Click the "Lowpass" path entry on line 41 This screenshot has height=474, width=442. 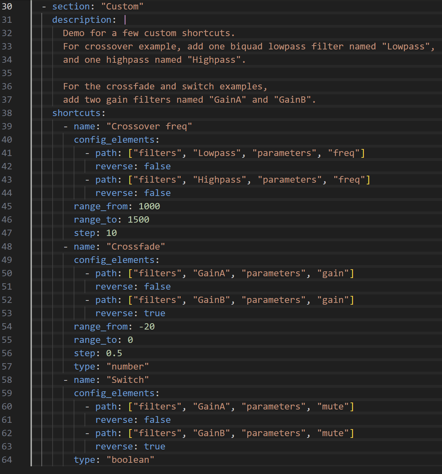(x=217, y=153)
